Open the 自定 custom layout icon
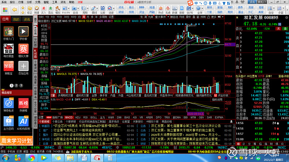 pos(270,10)
